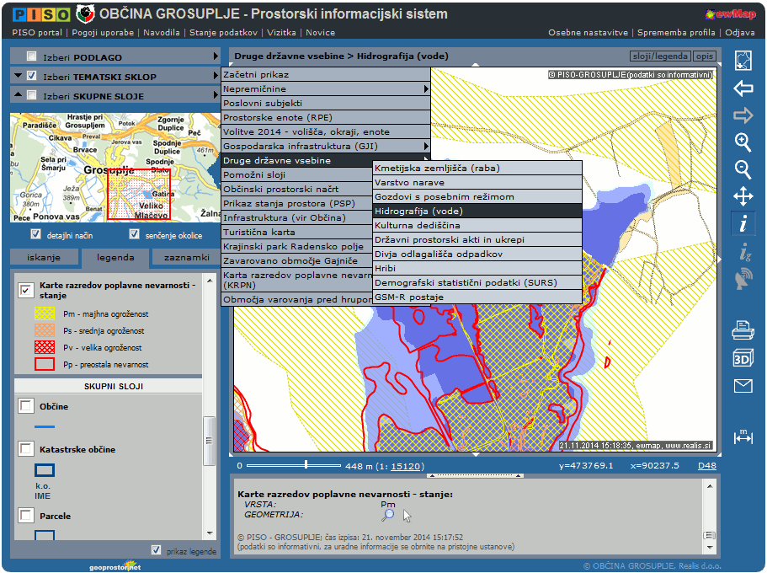This screenshot has width=767, height=573.
Task: Switch to the 'iskanje' tab
Action: (44, 258)
